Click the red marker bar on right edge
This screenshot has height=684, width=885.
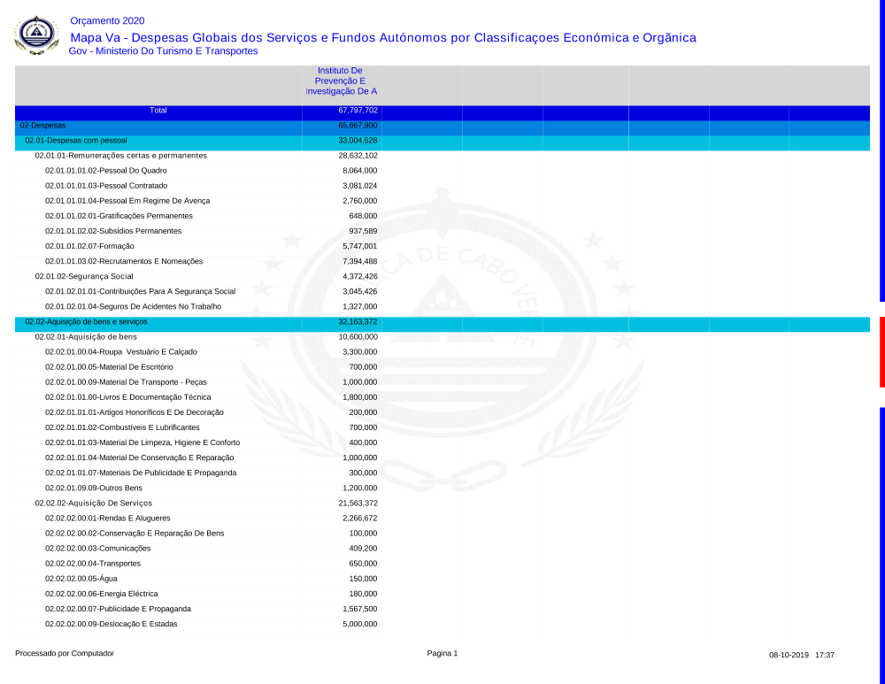point(881,352)
